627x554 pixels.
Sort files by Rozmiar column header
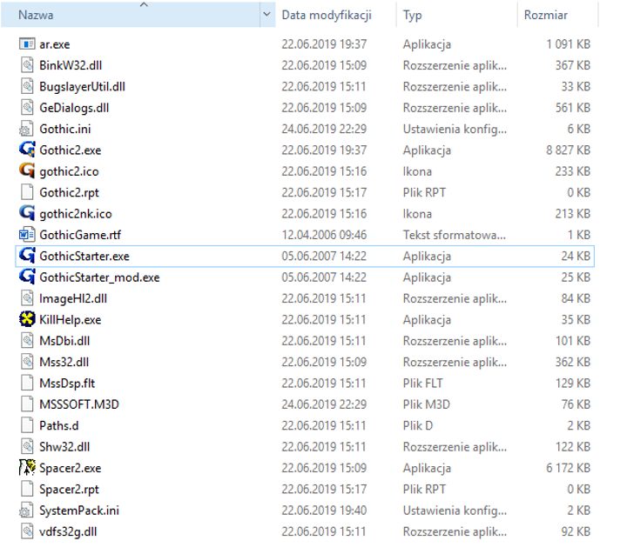click(558, 15)
